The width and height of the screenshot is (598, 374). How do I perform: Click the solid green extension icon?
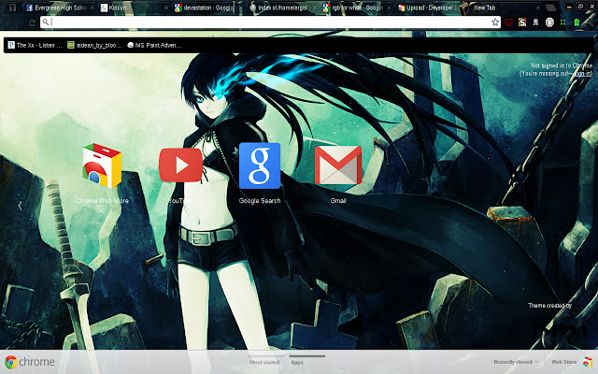[x=577, y=22]
